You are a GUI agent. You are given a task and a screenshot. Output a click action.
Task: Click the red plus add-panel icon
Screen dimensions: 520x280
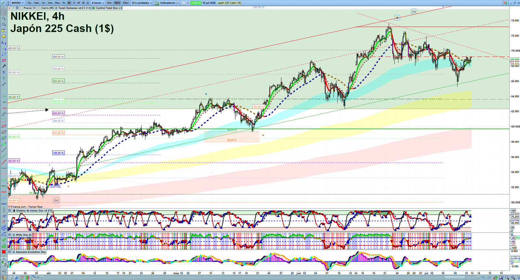click(x=9, y=8)
